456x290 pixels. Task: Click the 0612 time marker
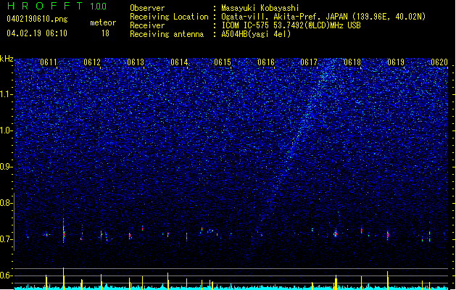[92, 62]
